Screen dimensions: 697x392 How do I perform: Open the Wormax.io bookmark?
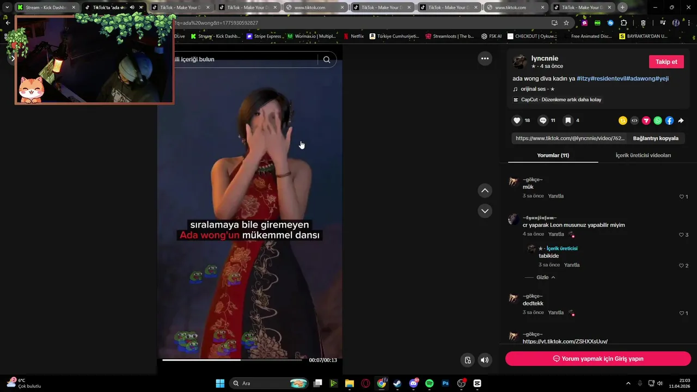pyautogui.click(x=311, y=36)
